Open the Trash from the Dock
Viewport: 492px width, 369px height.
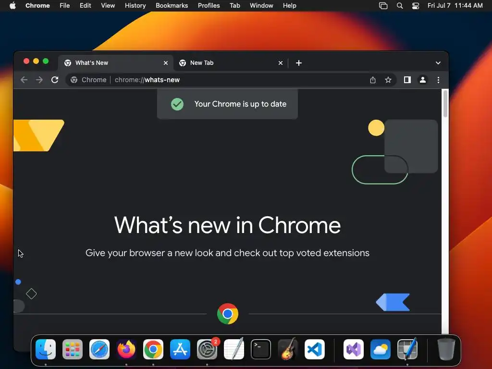pyautogui.click(x=446, y=349)
